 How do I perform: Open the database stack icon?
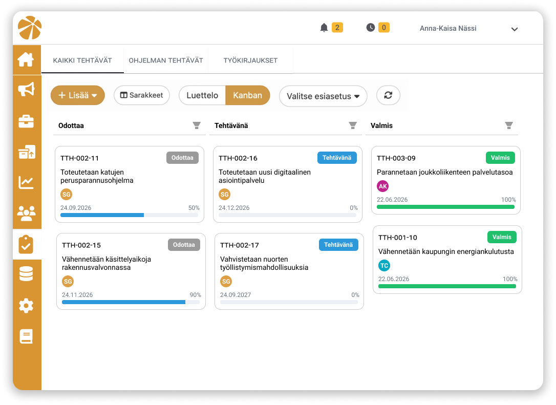pos(26,274)
